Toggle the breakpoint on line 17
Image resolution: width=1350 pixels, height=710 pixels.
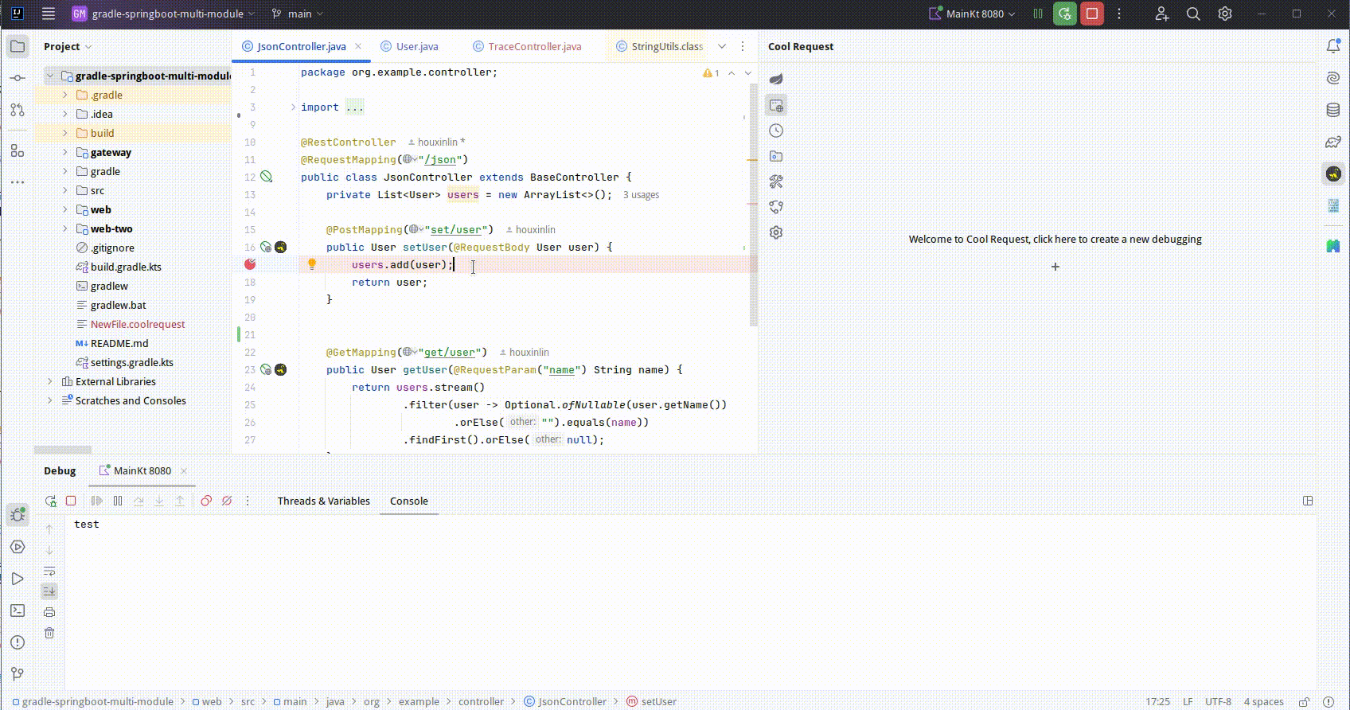pyautogui.click(x=250, y=264)
